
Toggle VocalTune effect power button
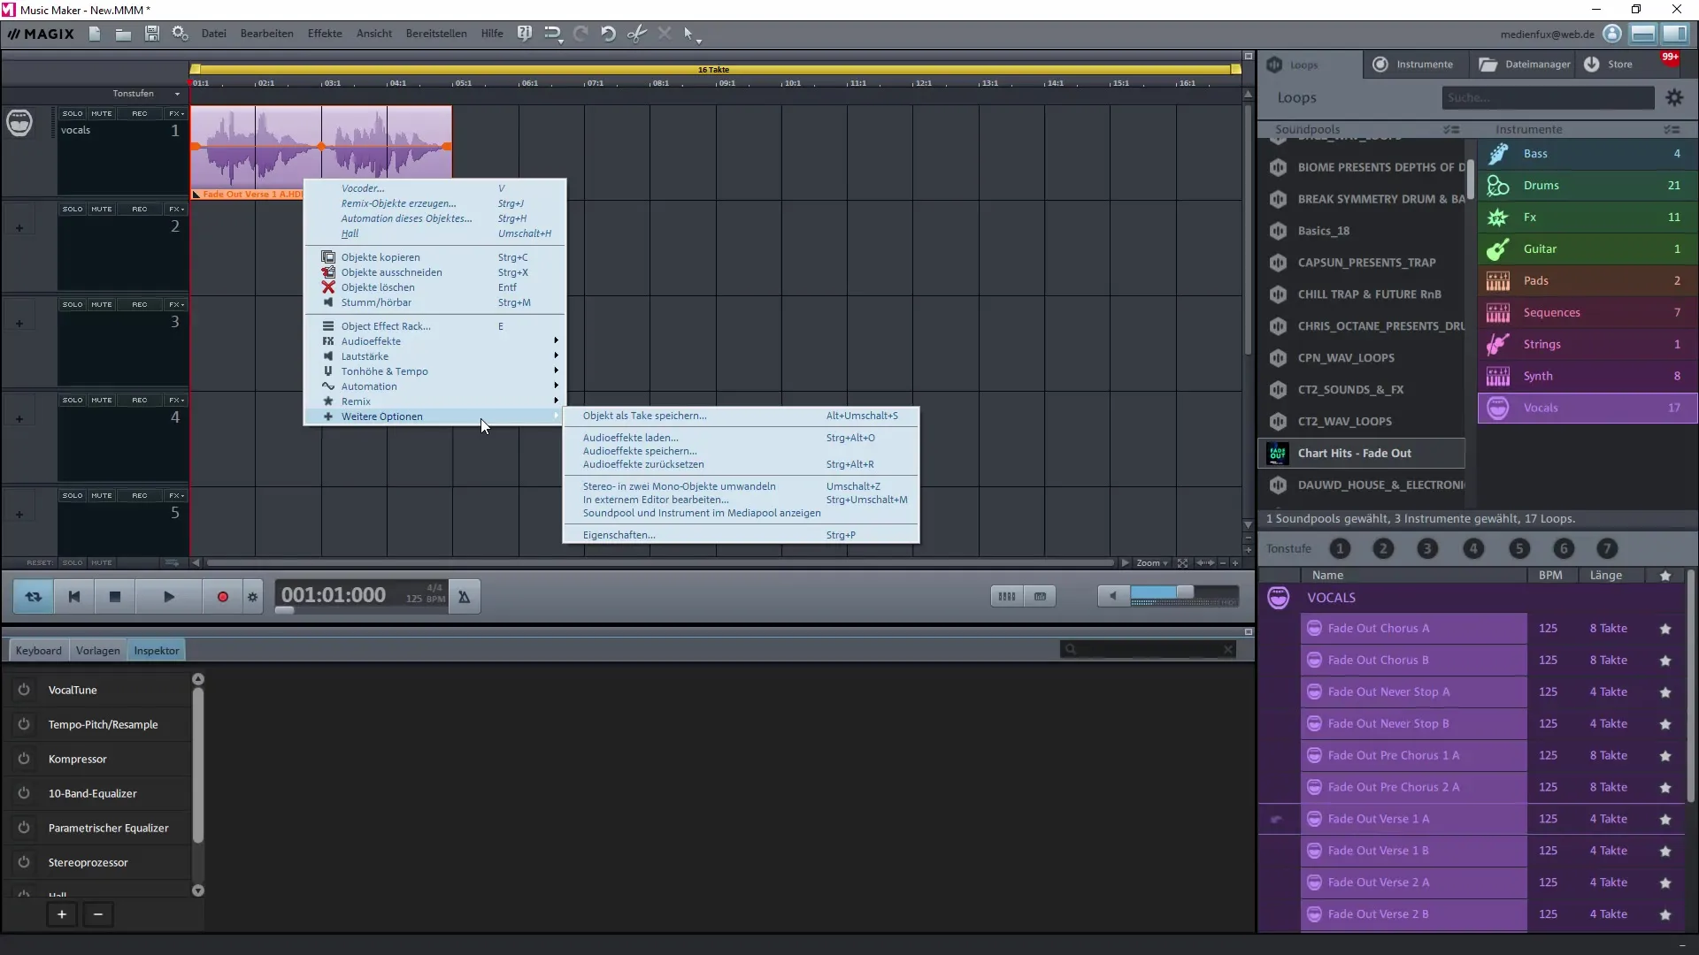coord(24,690)
